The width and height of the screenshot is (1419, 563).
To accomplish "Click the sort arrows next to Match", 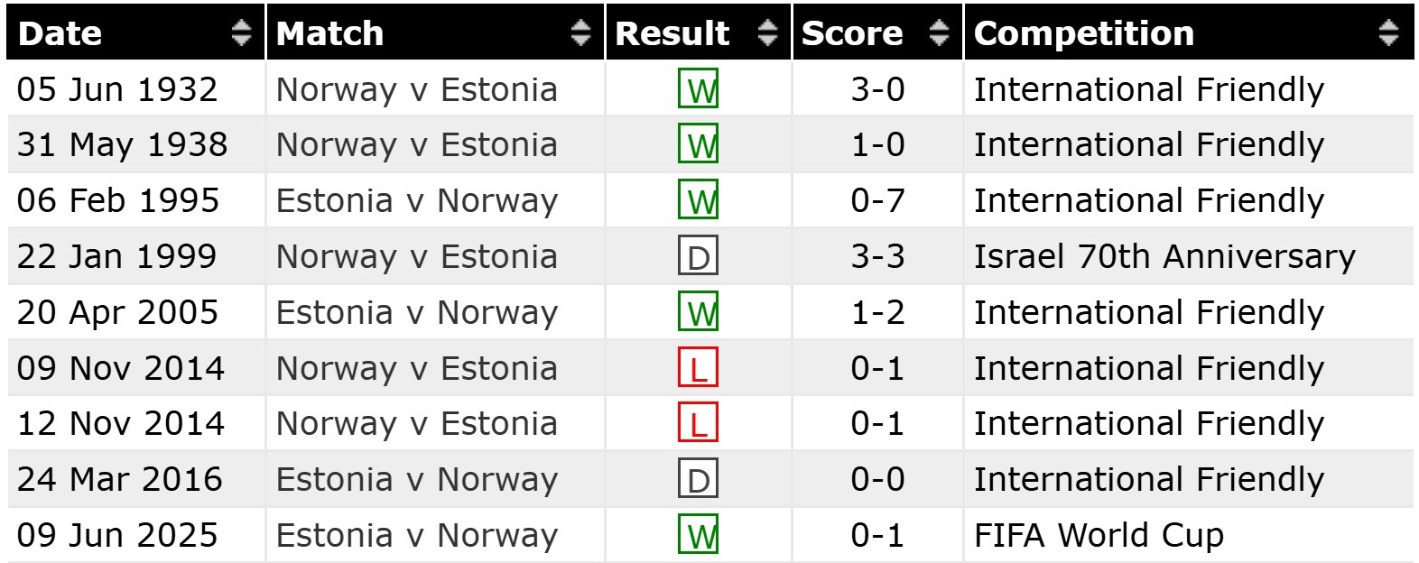I will click(580, 33).
